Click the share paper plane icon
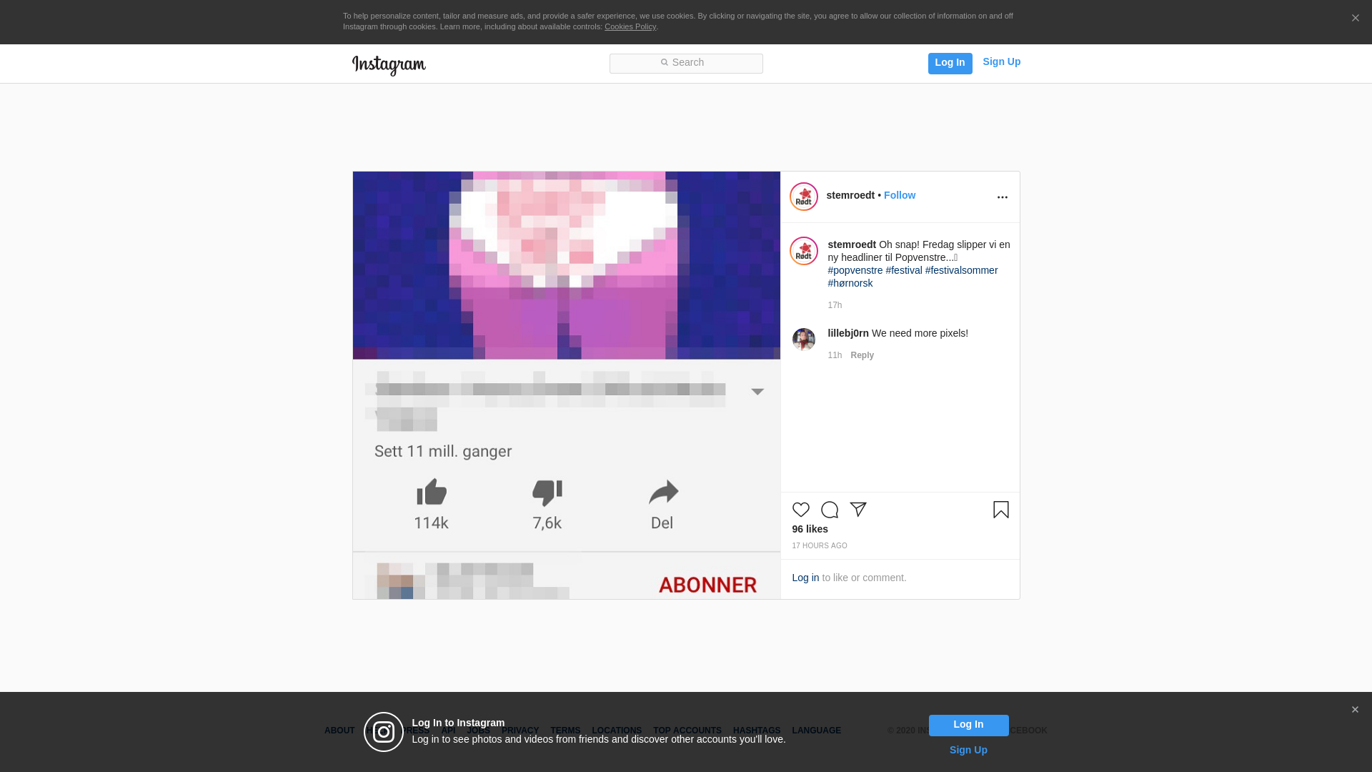Viewport: 1372px width, 772px height. [858, 509]
